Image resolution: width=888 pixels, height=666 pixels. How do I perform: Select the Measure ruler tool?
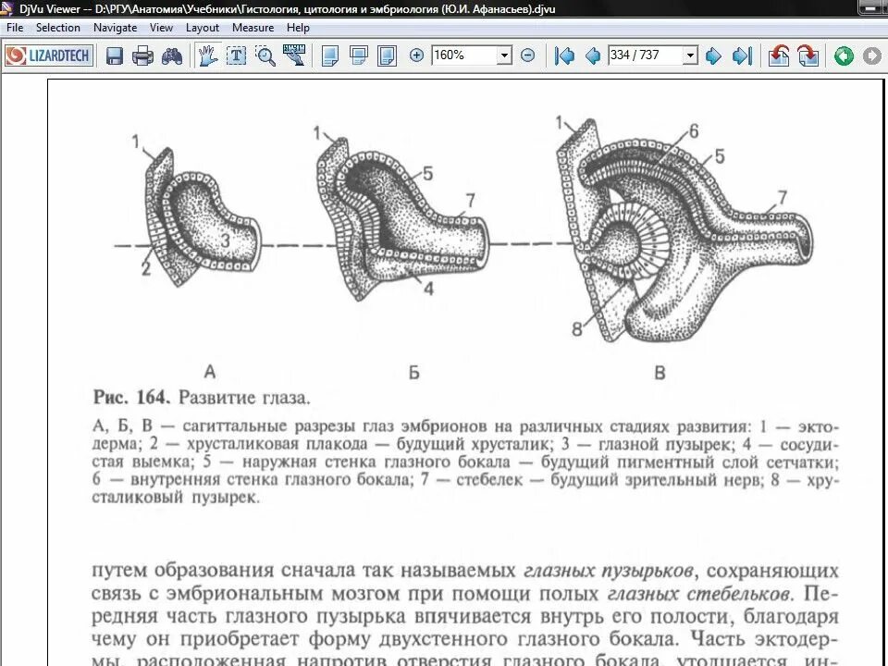[x=294, y=55]
